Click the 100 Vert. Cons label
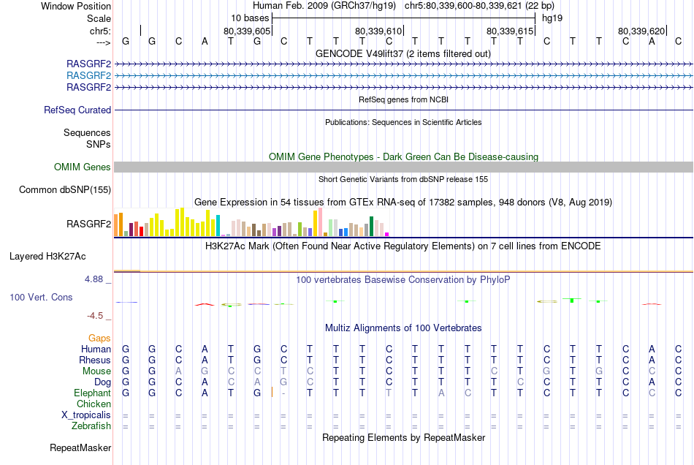Viewport: 694px width, 465px height. pos(41,297)
